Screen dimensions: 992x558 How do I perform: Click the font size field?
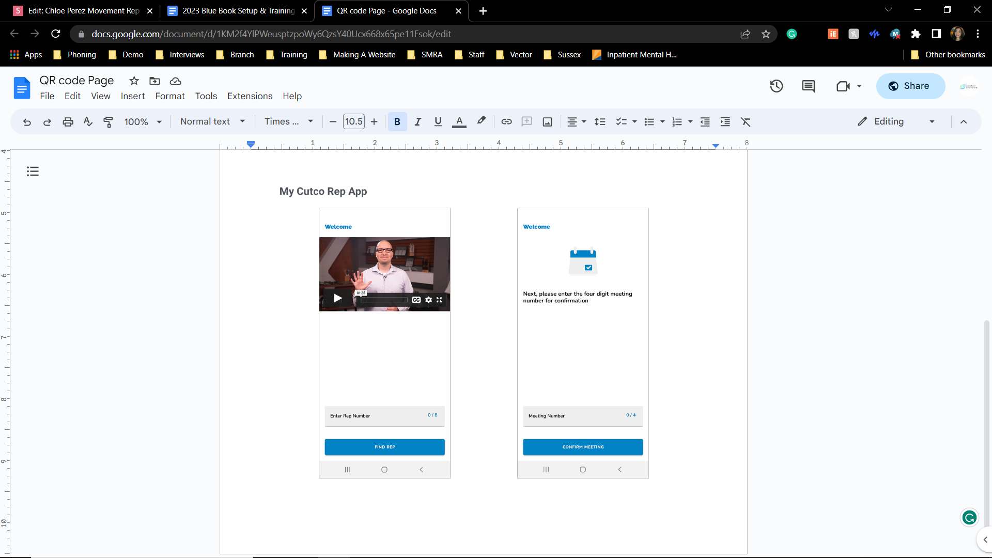353,122
